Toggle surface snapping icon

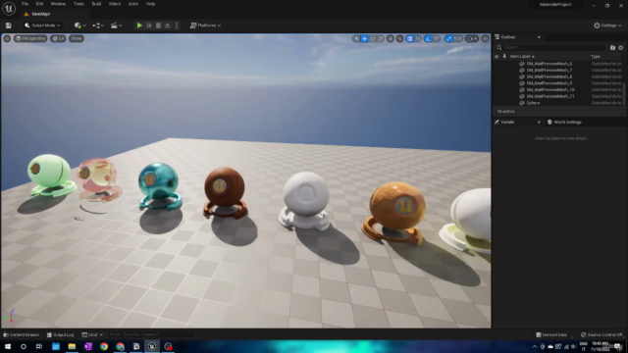[399, 39]
